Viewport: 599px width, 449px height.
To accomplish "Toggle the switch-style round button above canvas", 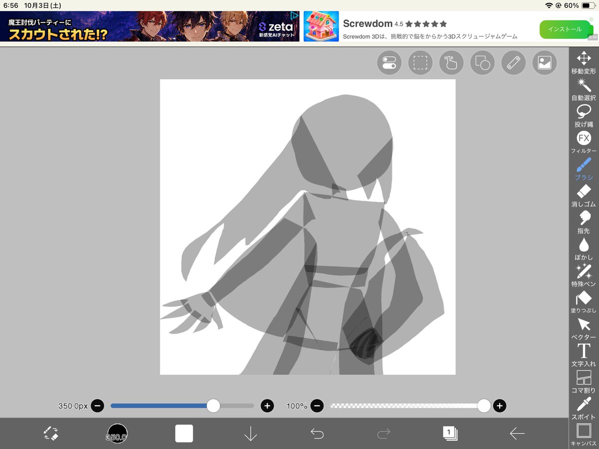I will pos(389,63).
